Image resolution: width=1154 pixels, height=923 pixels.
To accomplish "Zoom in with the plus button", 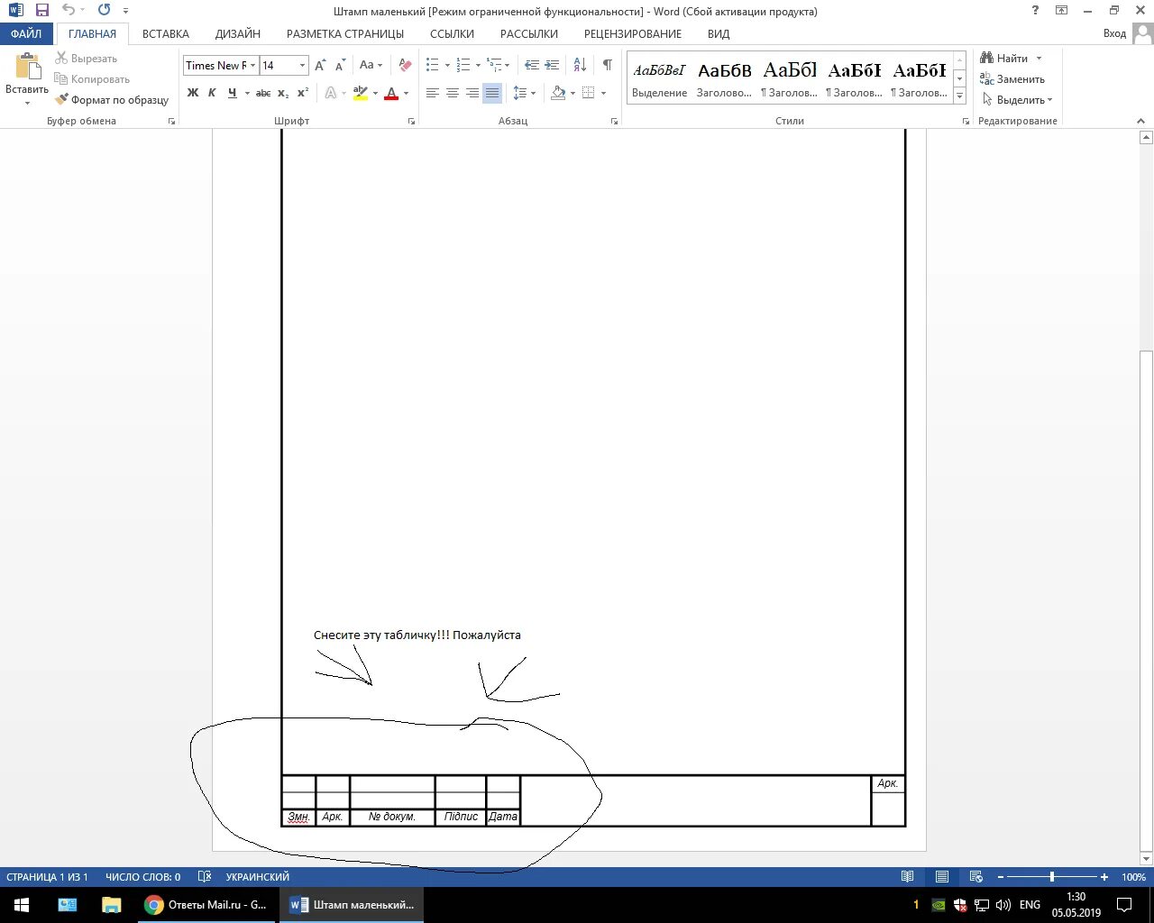I will (1104, 877).
